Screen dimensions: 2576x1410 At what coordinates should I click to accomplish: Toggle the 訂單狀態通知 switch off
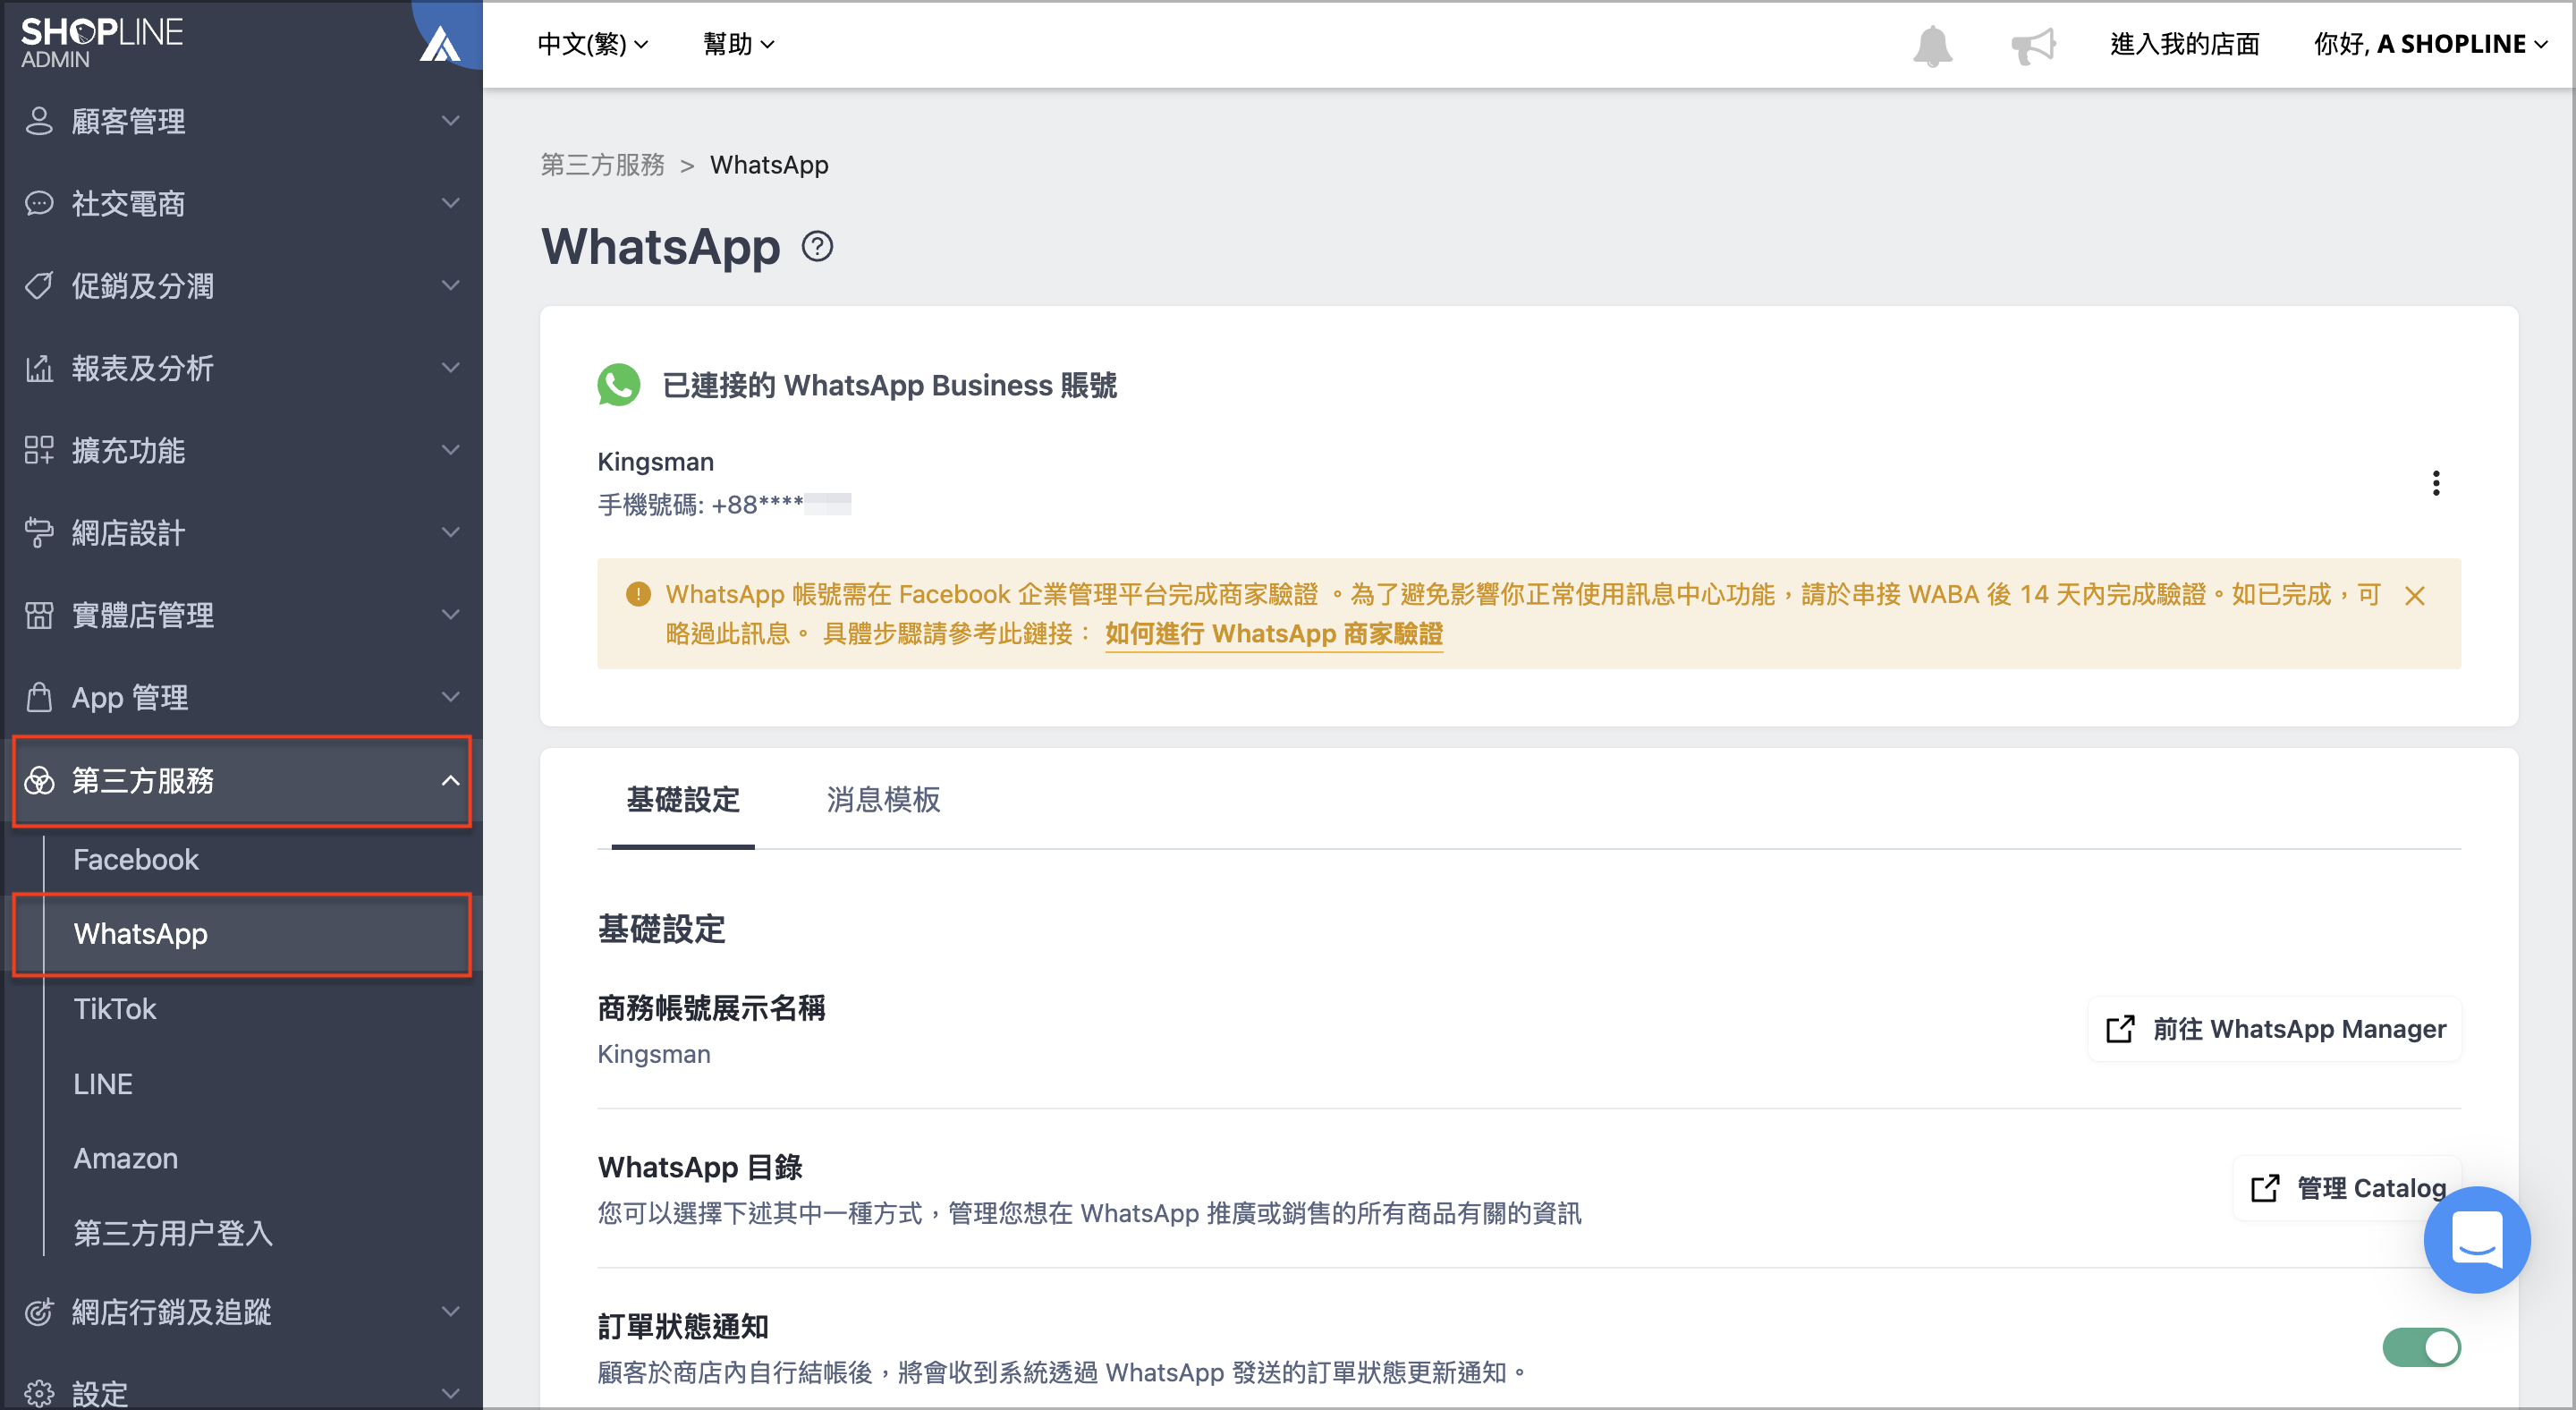tap(2421, 1347)
